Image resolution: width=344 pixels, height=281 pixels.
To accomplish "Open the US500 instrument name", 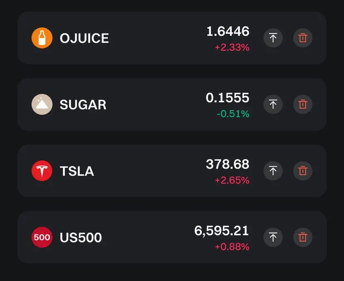I will pos(81,237).
